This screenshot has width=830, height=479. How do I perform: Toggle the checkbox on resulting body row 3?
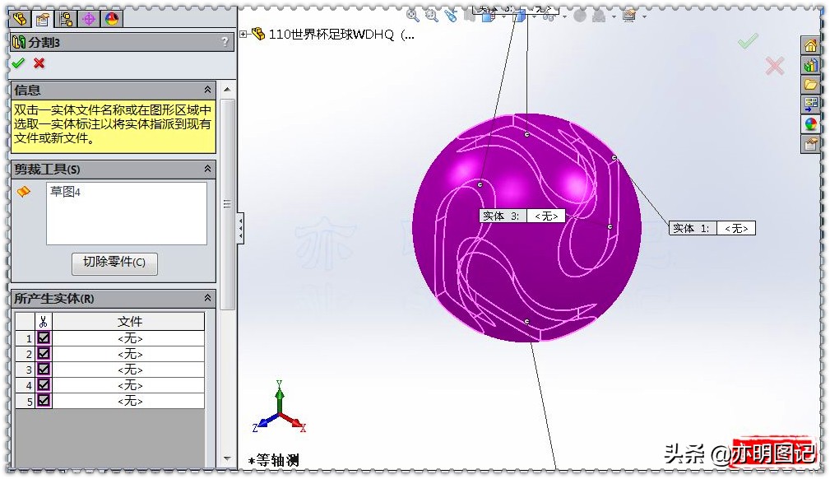(x=43, y=370)
